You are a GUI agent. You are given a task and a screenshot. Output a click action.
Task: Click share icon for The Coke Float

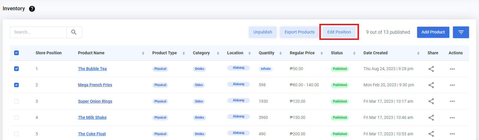(431, 134)
